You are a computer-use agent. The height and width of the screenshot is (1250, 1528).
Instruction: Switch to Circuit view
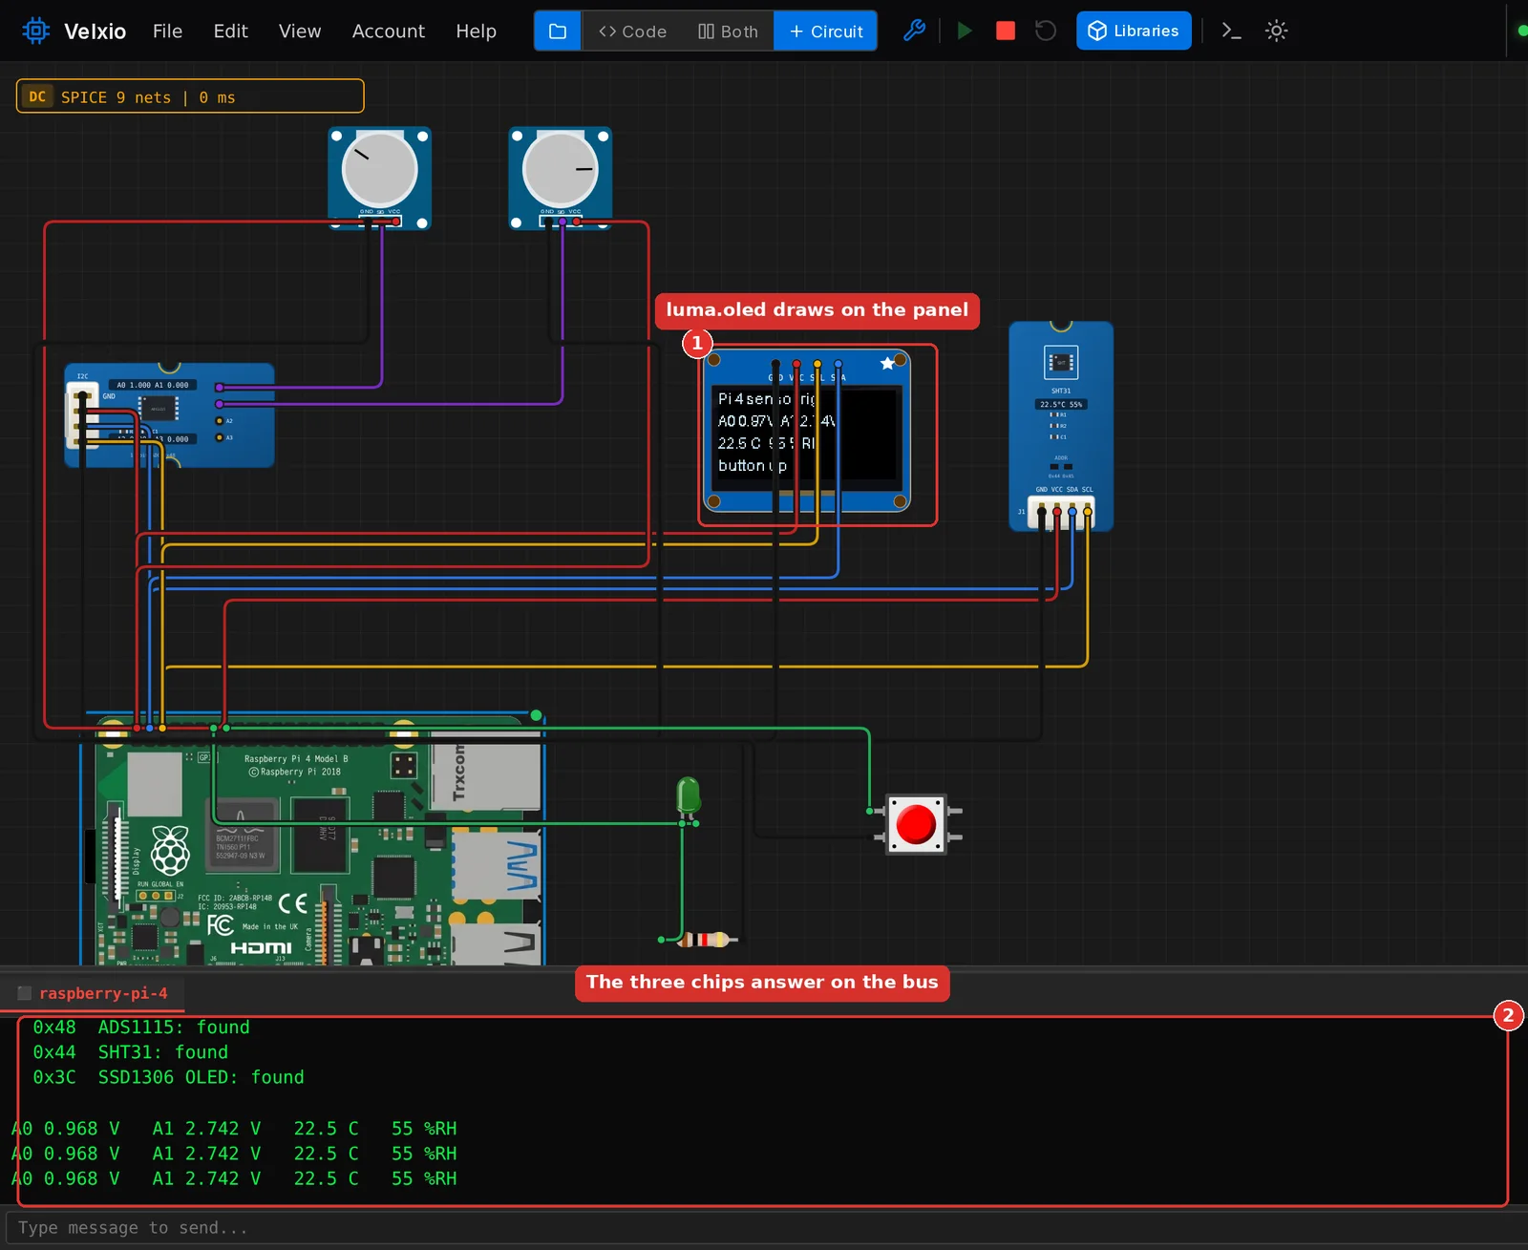pyautogui.click(x=826, y=31)
